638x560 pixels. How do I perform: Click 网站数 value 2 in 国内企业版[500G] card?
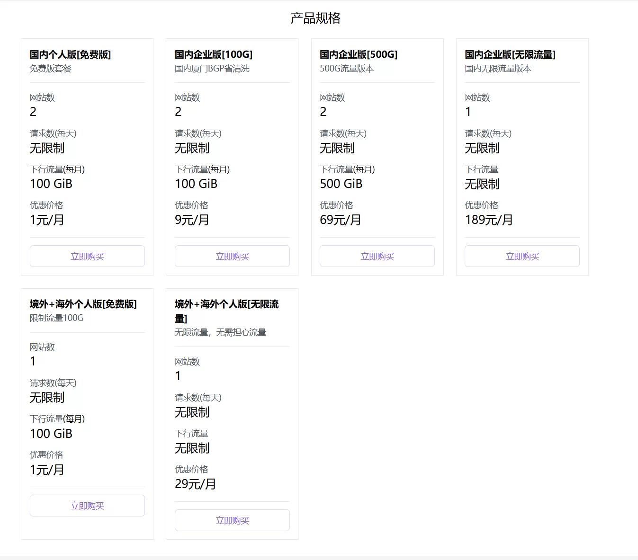[x=323, y=112]
